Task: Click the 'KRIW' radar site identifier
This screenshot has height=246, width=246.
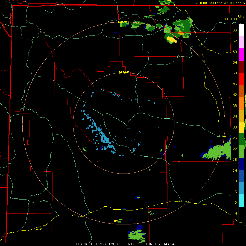Action: (x=130, y=244)
